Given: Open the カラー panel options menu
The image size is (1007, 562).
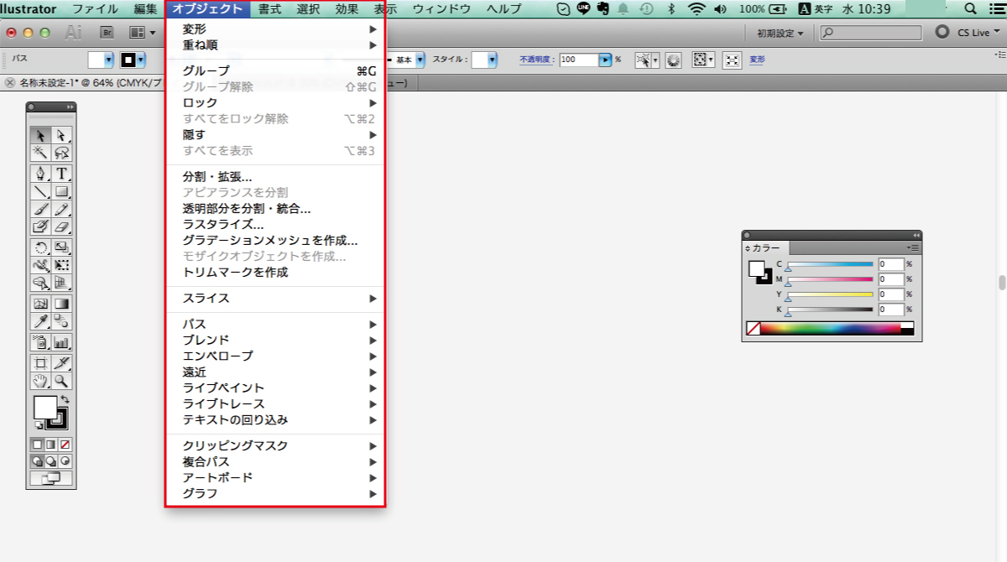Looking at the screenshot, I should 914,248.
